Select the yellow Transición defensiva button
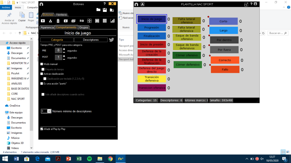 pyautogui.click(x=151, y=79)
